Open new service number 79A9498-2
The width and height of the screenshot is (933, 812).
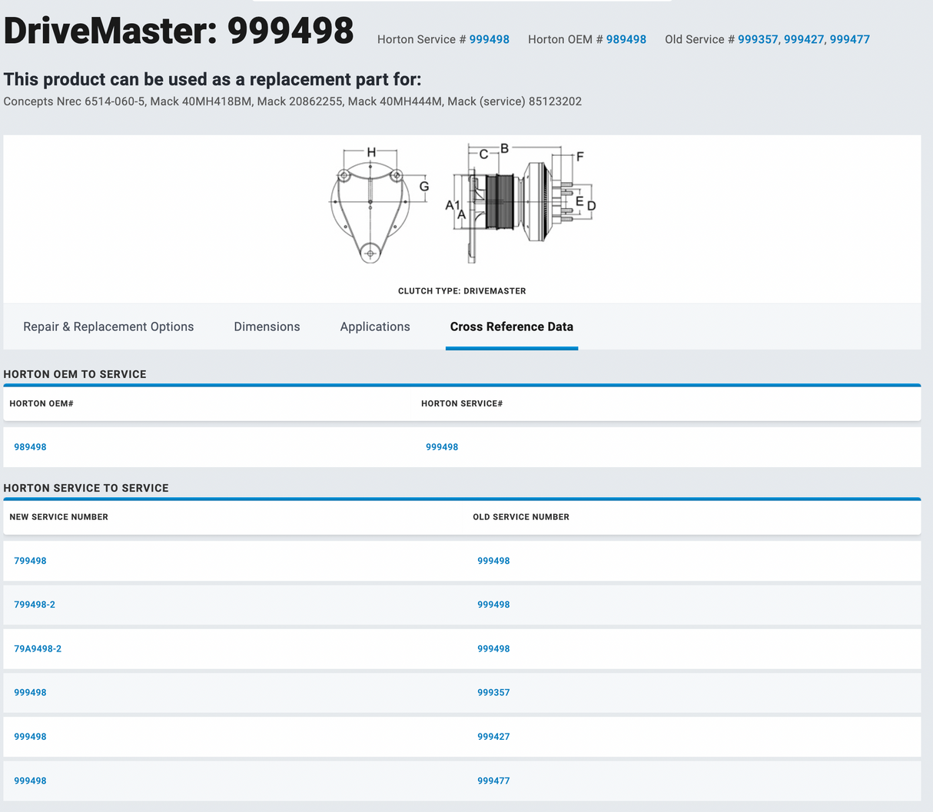(38, 648)
